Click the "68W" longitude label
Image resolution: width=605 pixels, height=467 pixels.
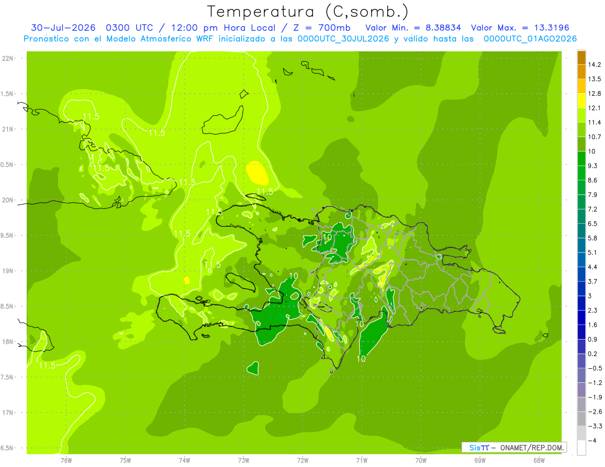click(x=539, y=460)
